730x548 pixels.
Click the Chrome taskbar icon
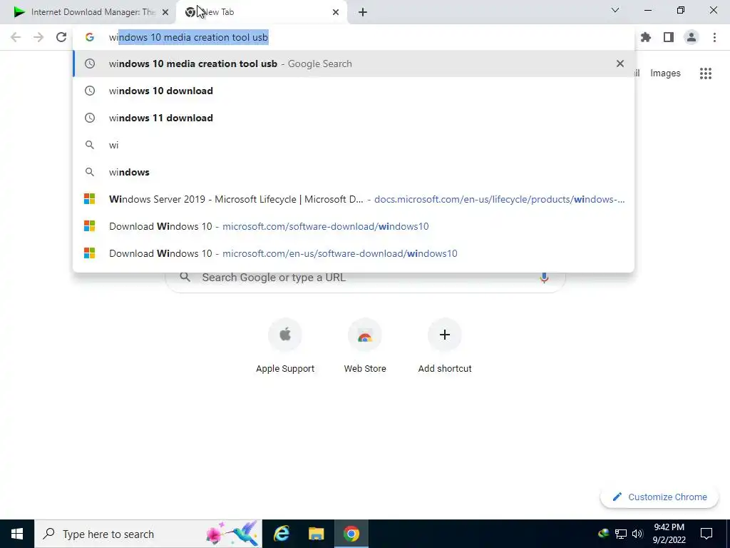tap(351, 534)
